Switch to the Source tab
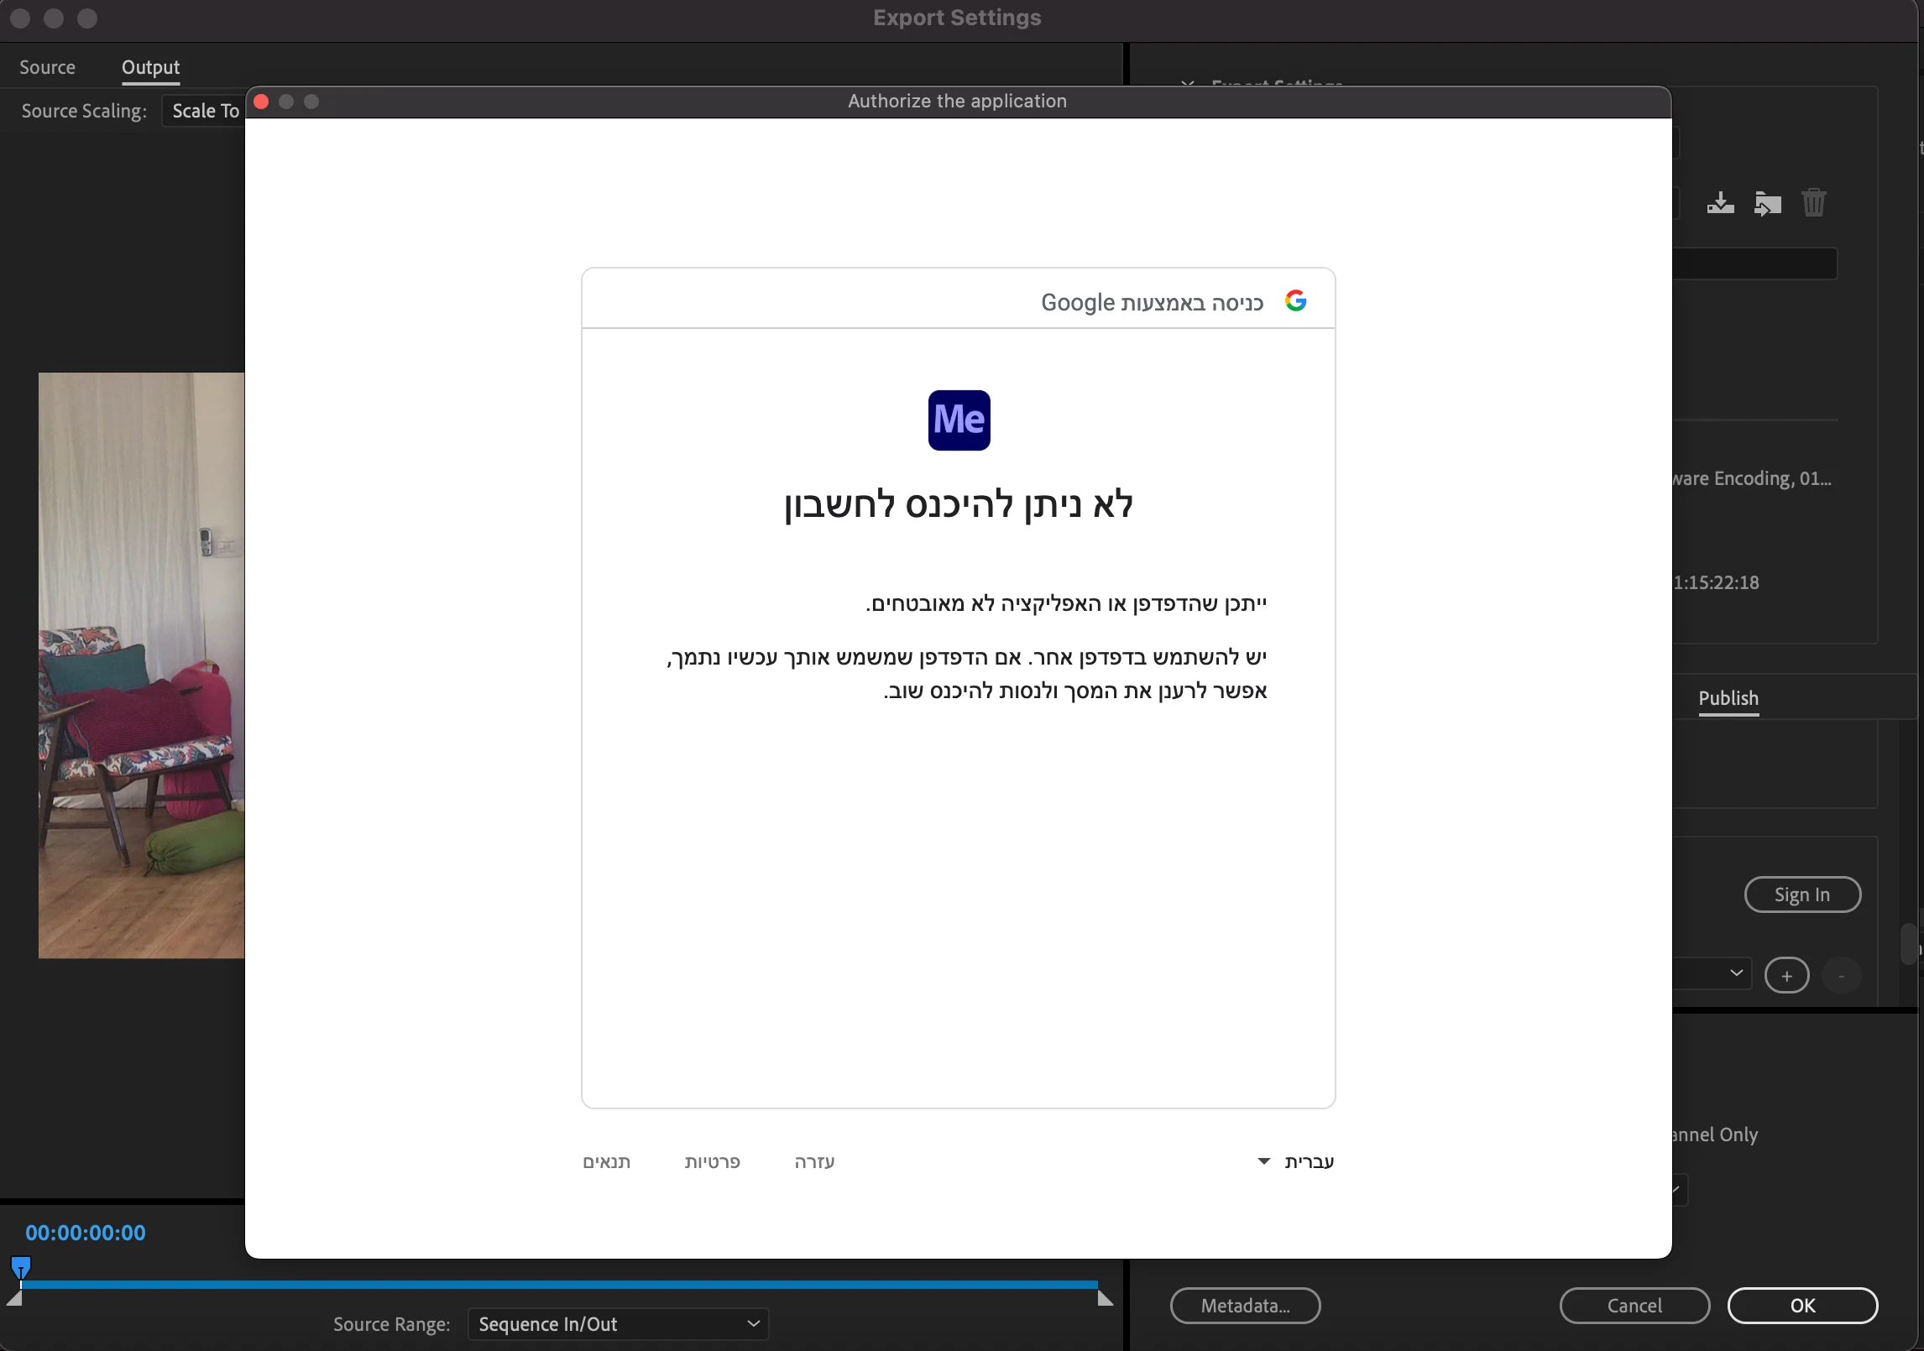Viewport: 1924px width, 1351px height. tap(47, 67)
